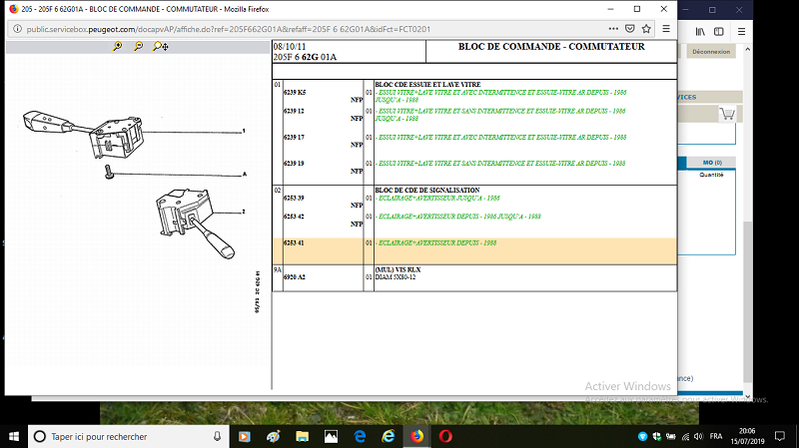Open hamburger menu in background Firefox window
799x448 pixels.
(x=741, y=32)
